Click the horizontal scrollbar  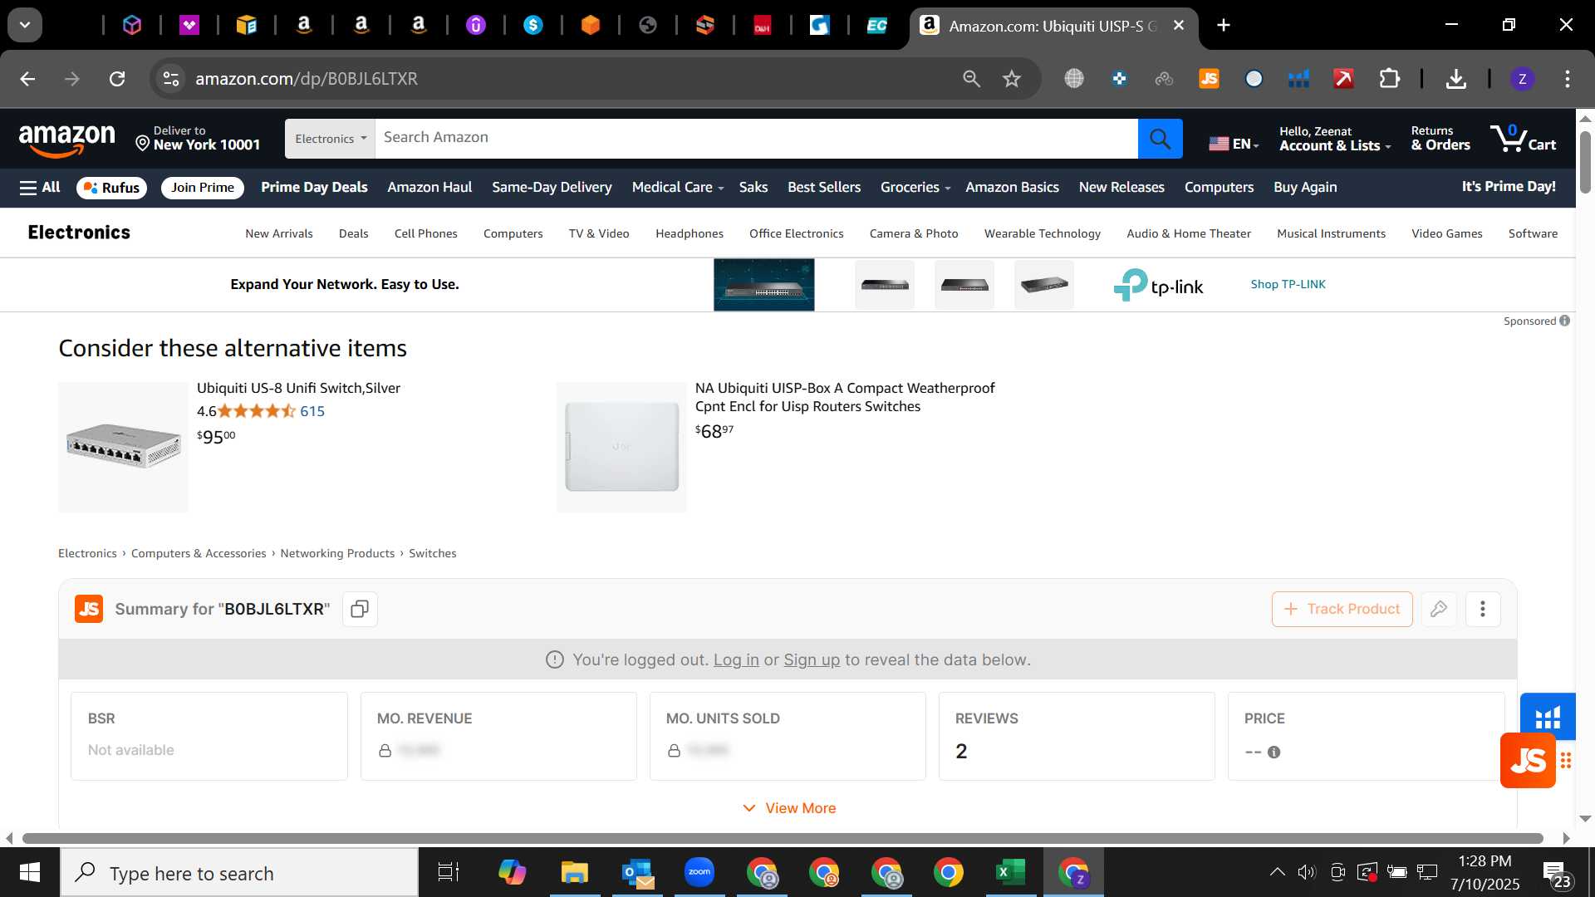[783, 838]
